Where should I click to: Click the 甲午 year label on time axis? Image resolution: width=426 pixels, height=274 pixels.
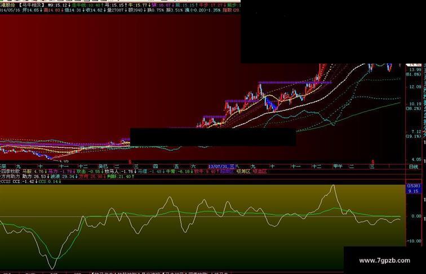338,167
